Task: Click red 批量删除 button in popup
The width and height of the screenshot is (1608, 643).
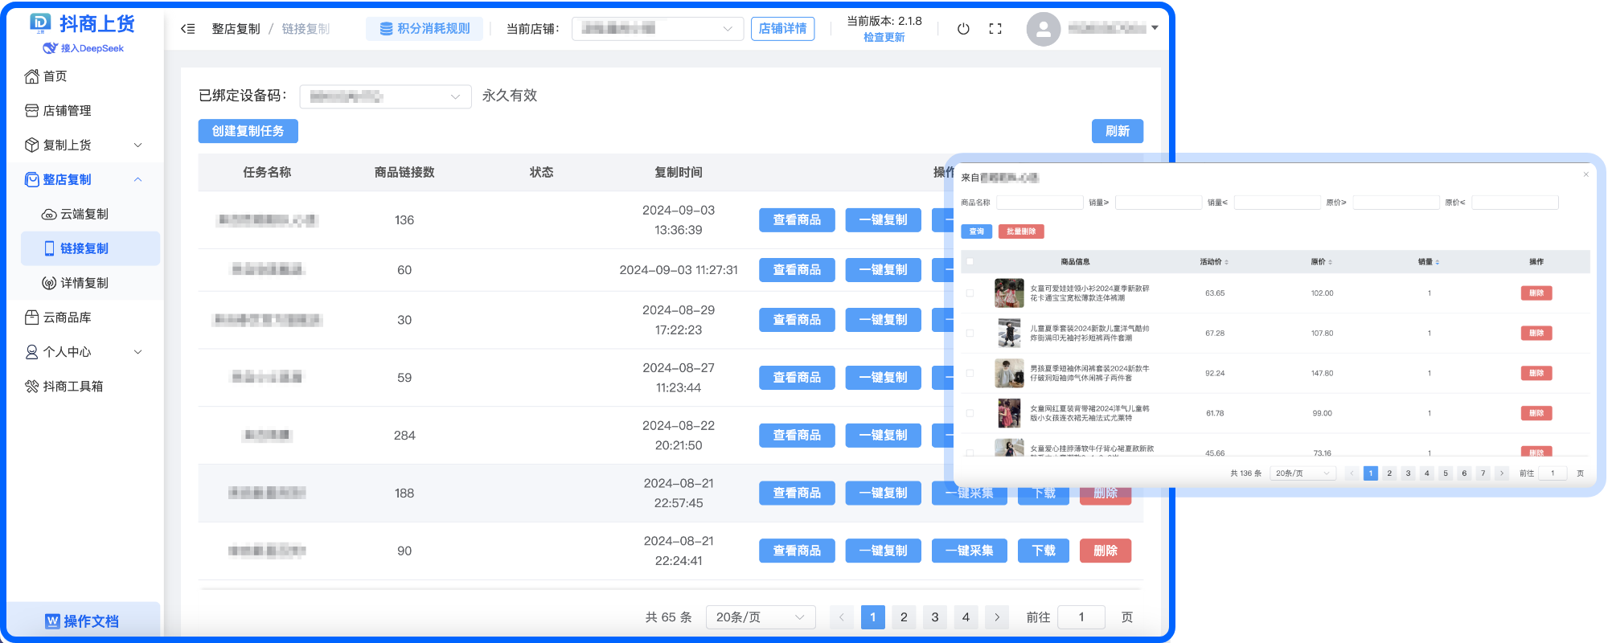Action: [x=1021, y=231]
